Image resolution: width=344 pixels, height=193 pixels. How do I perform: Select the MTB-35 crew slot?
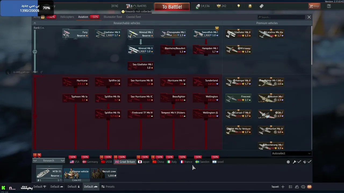point(49,173)
